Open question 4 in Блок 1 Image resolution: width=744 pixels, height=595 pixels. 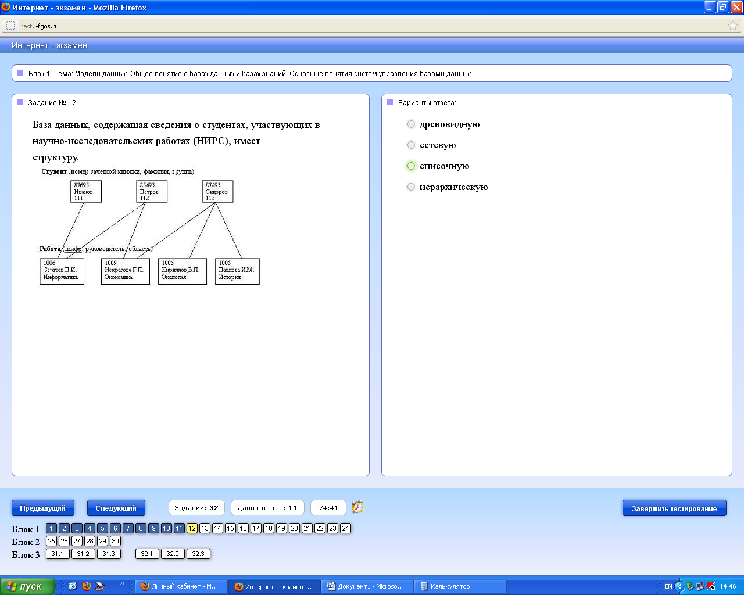[90, 528]
